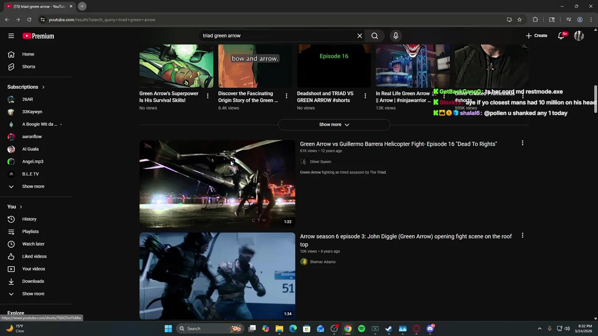Viewport: 598px width, 336px height.
Task: Reload the page
Action: tap(29, 20)
